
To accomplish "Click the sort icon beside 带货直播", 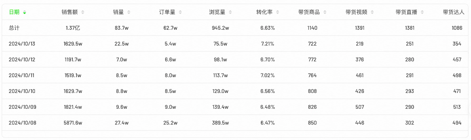I will point(422,12).
